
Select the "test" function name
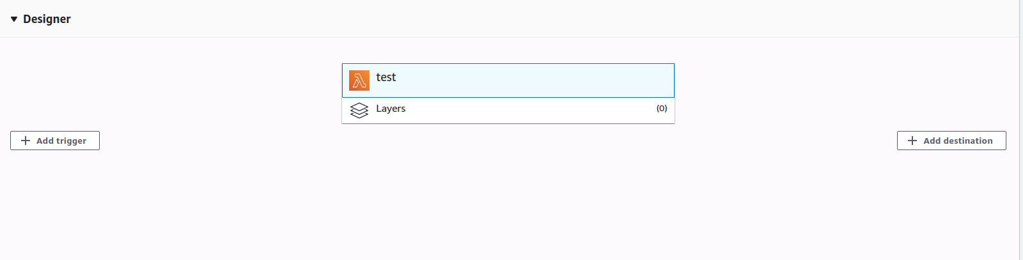pos(386,77)
